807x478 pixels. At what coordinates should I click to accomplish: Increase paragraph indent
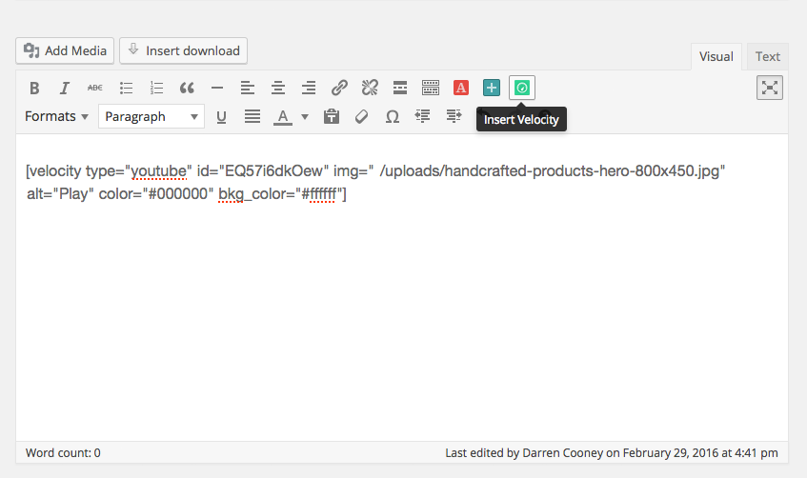click(x=454, y=117)
